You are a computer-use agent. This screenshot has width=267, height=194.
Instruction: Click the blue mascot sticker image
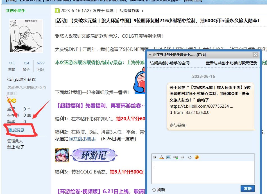click(x=139, y=80)
